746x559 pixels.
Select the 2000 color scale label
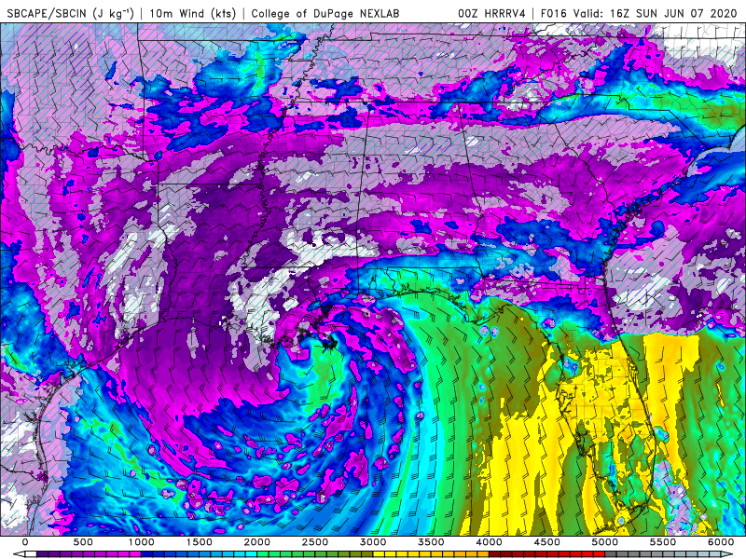click(257, 542)
